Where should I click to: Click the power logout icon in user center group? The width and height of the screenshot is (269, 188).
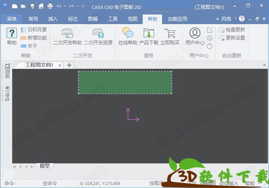point(210,46)
